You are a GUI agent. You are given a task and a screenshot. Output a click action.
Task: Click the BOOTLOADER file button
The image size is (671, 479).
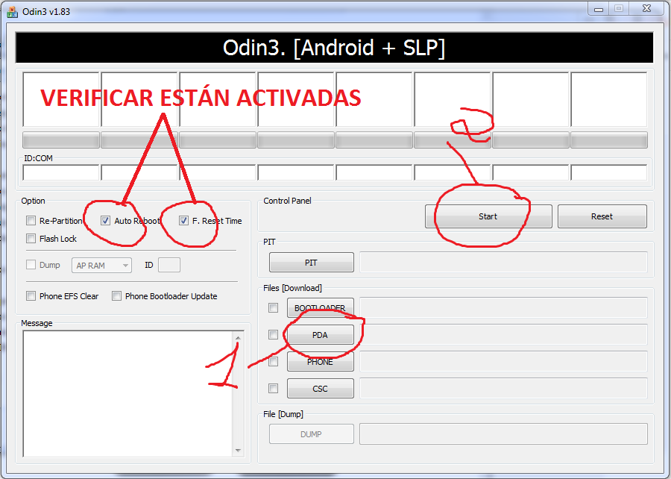[x=320, y=308]
